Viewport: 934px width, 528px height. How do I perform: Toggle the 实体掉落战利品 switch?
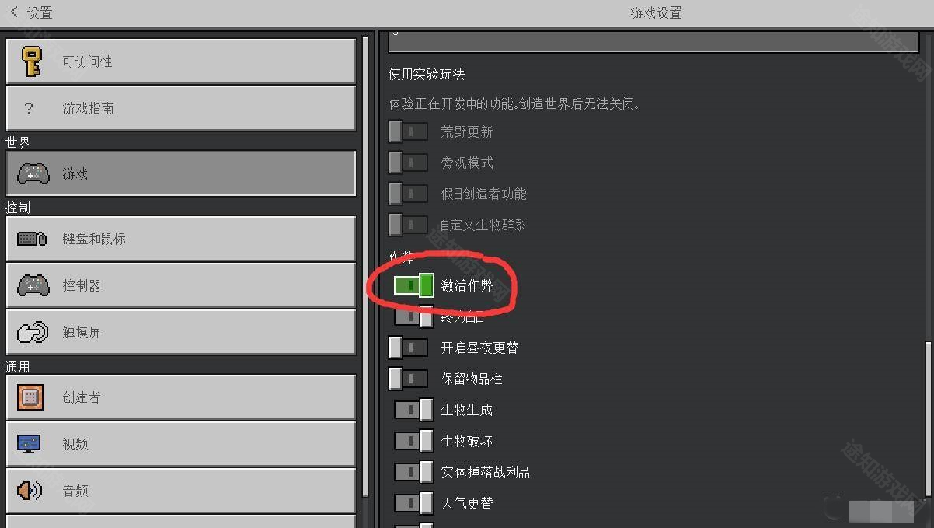[x=413, y=472]
